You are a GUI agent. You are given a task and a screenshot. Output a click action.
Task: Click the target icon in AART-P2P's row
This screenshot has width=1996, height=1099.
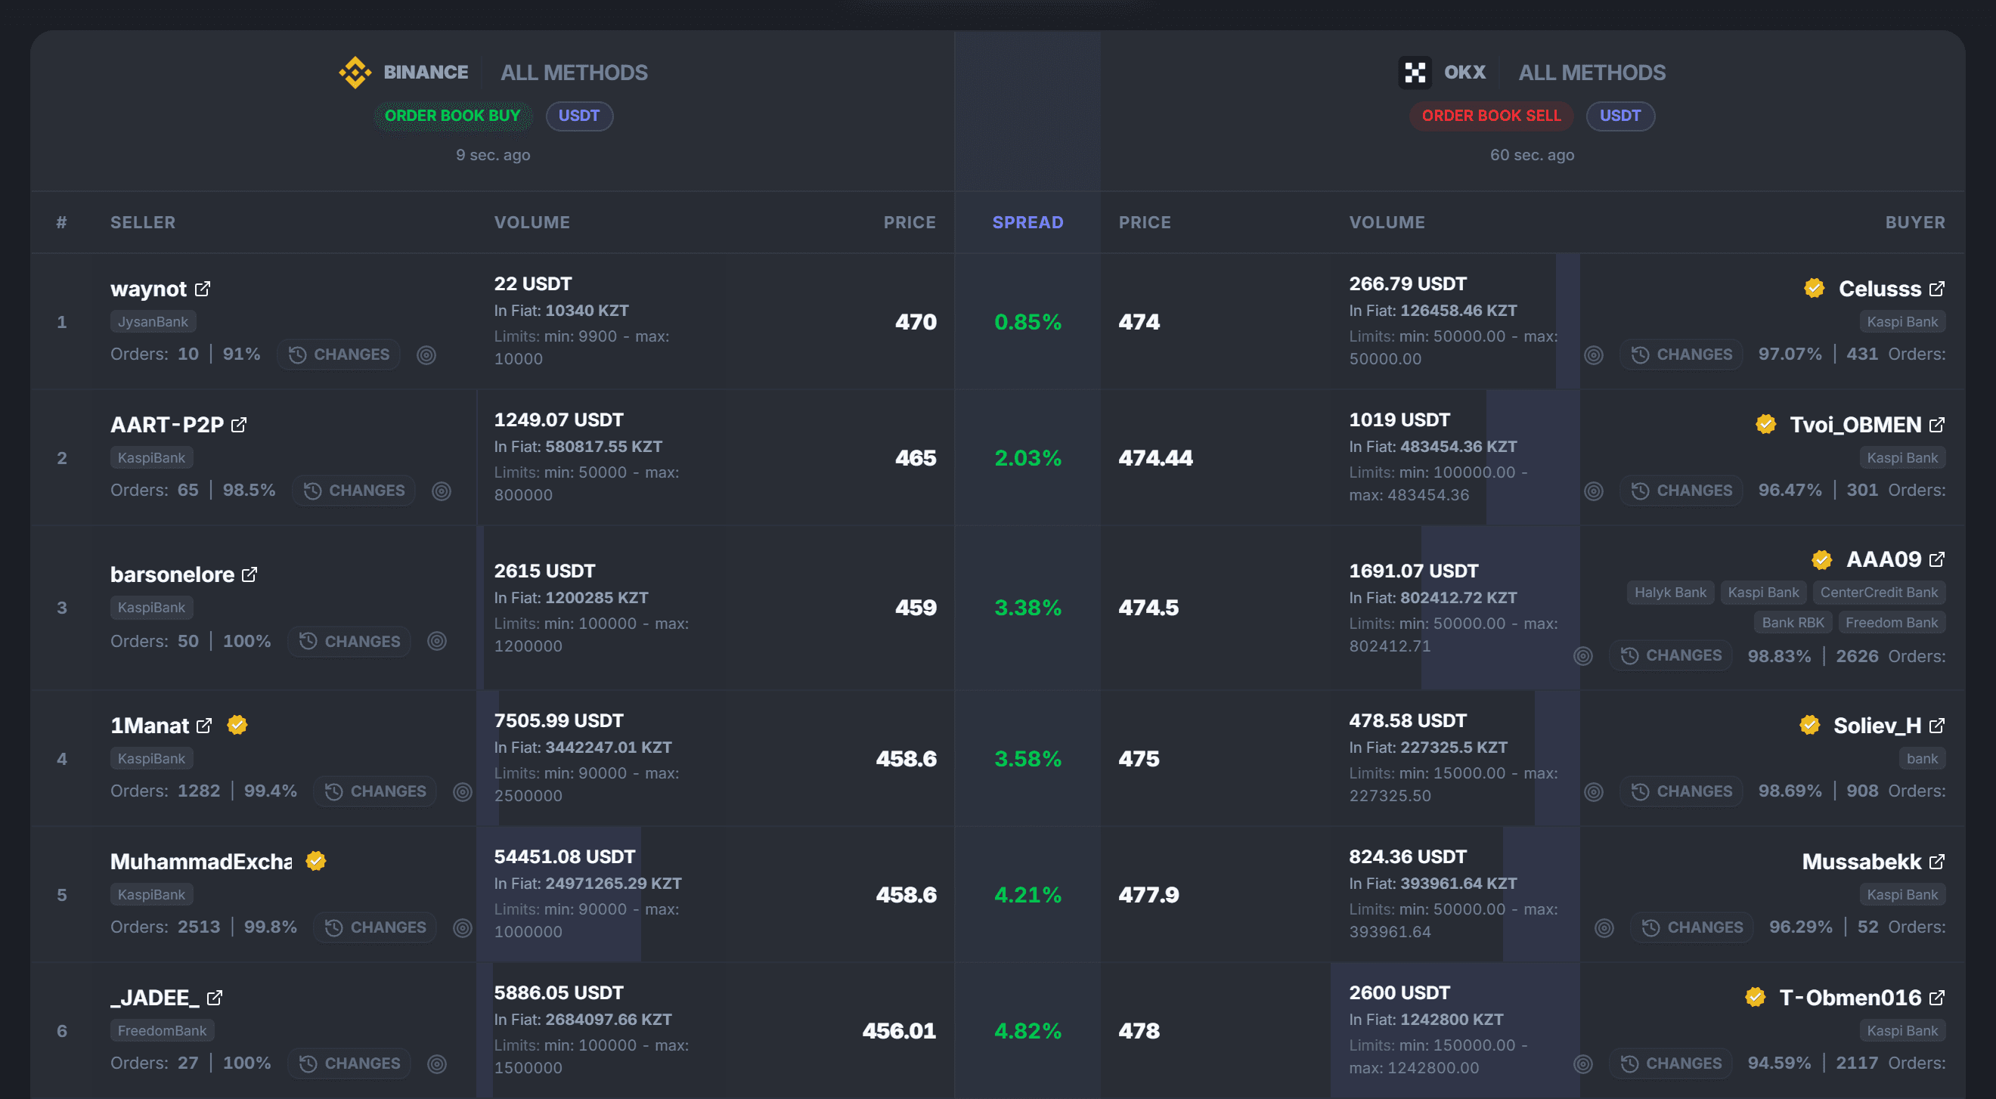pyautogui.click(x=442, y=491)
